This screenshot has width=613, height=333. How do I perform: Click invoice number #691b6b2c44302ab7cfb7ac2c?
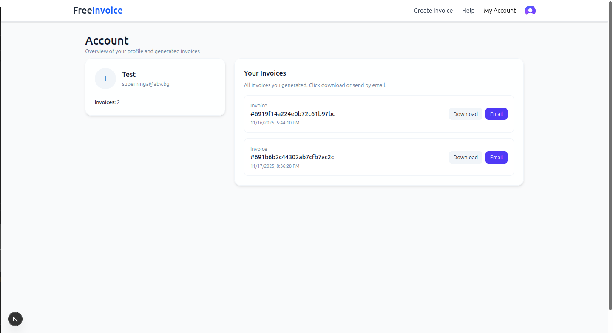pos(292,157)
